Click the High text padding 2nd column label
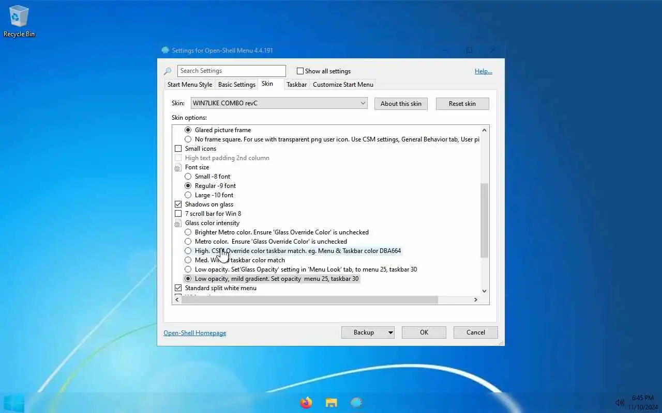 tap(227, 158)
